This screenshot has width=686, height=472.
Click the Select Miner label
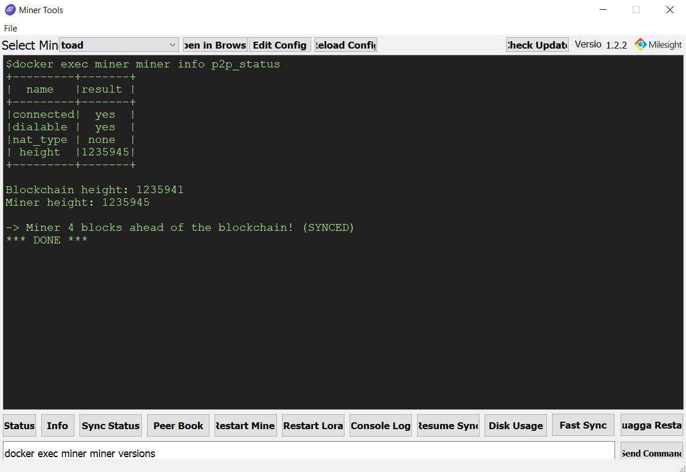(30, 45)
